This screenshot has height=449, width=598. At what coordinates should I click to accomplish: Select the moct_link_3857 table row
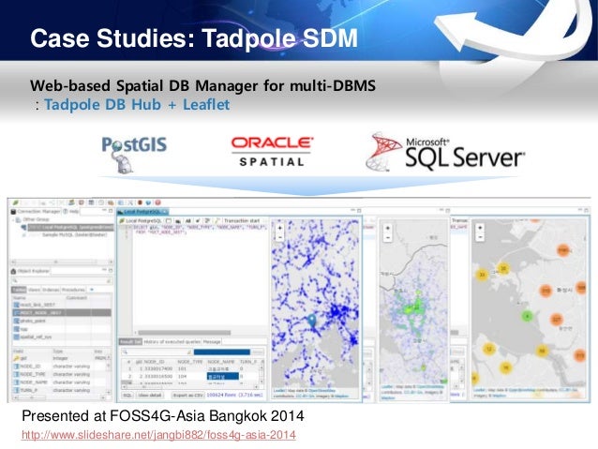[62, 305]
